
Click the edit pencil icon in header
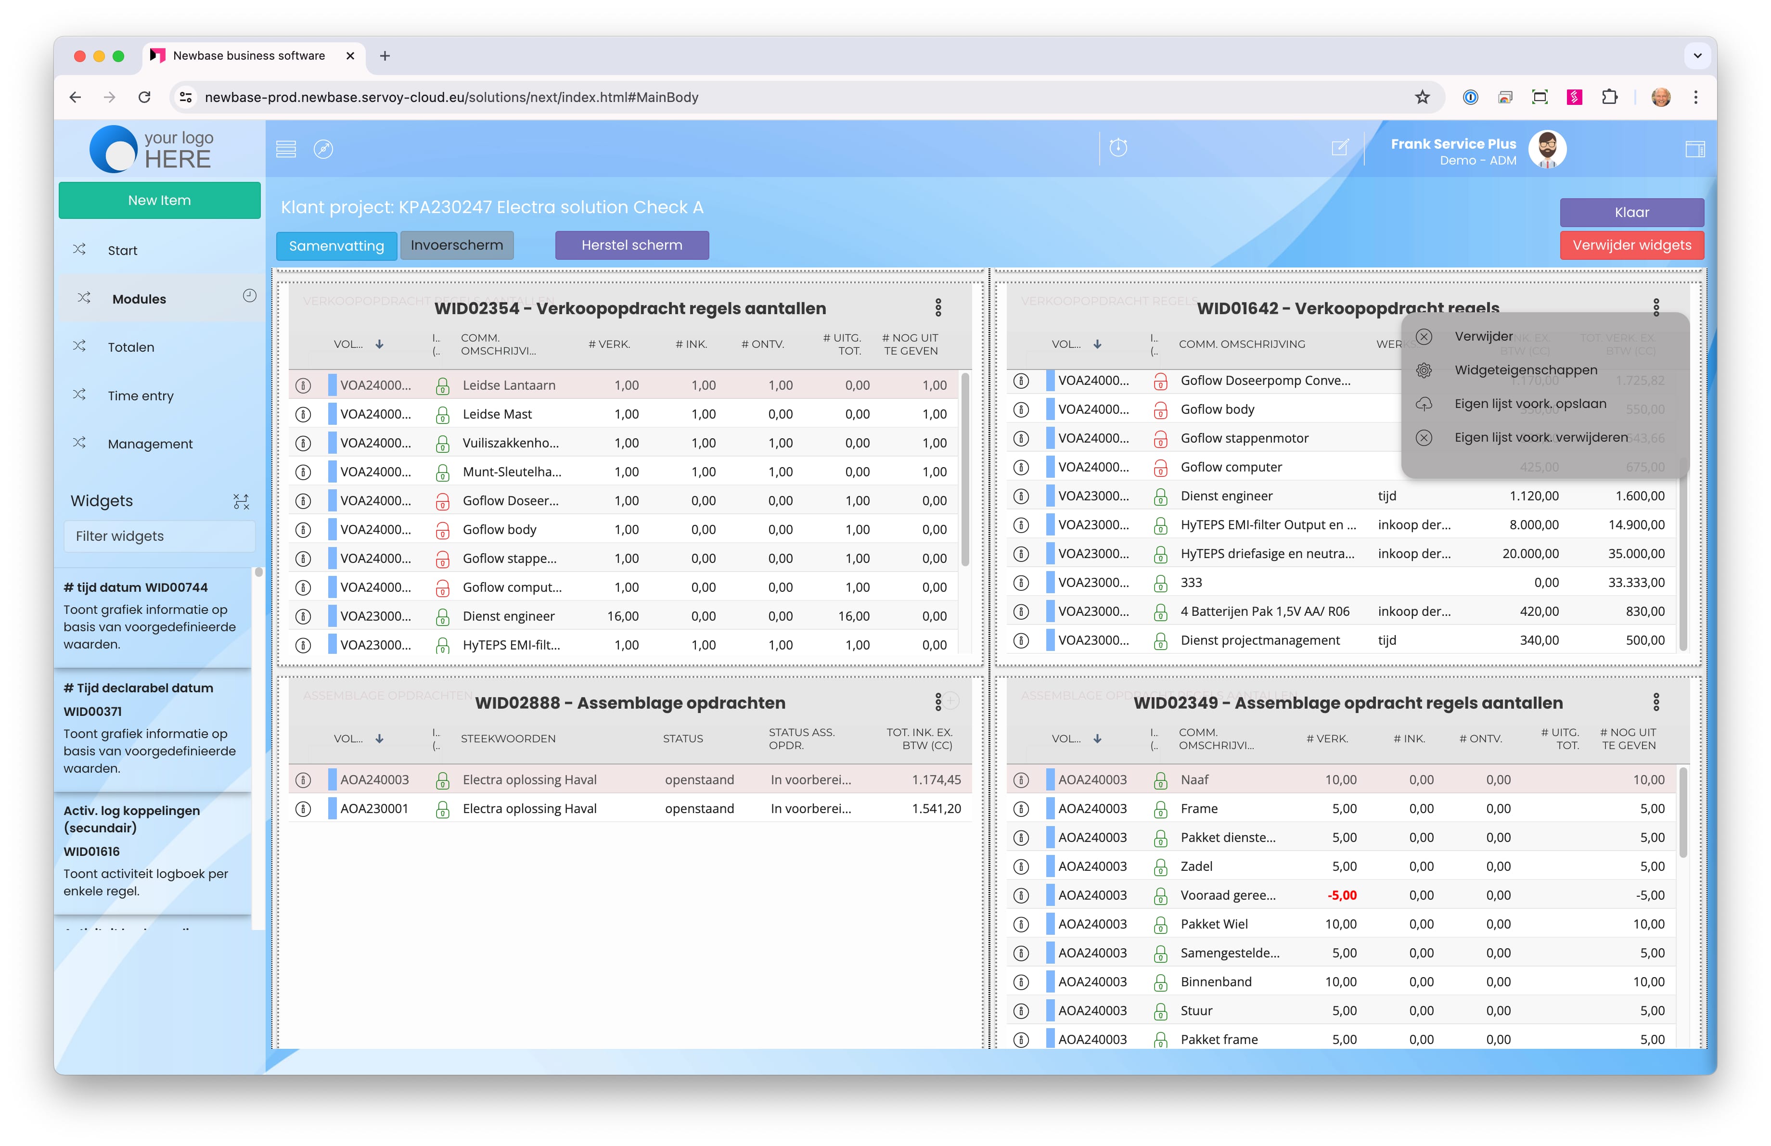point(1339,147)
